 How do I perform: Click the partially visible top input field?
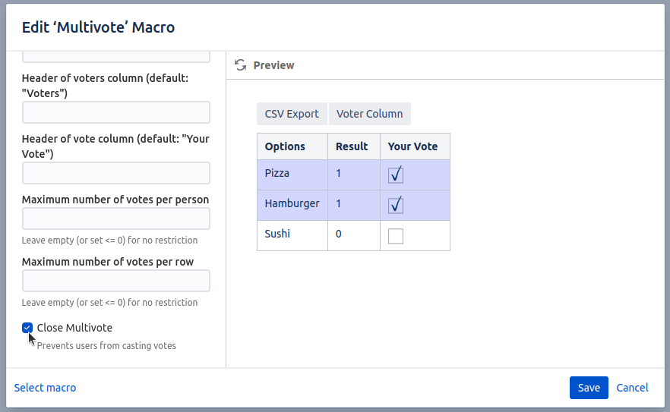pos(115,56)
